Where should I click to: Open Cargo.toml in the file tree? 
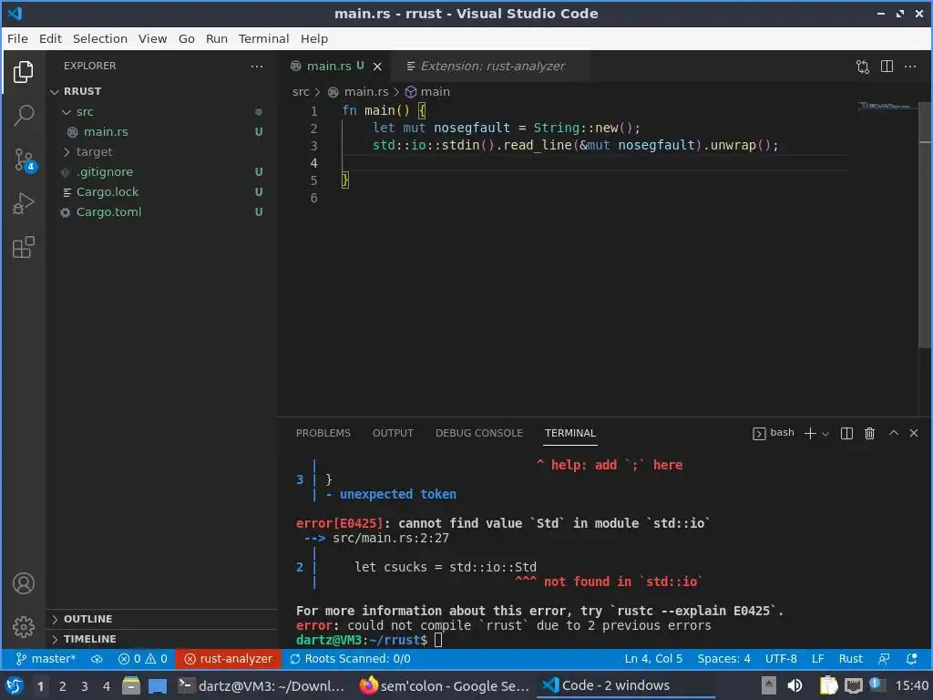162,211
